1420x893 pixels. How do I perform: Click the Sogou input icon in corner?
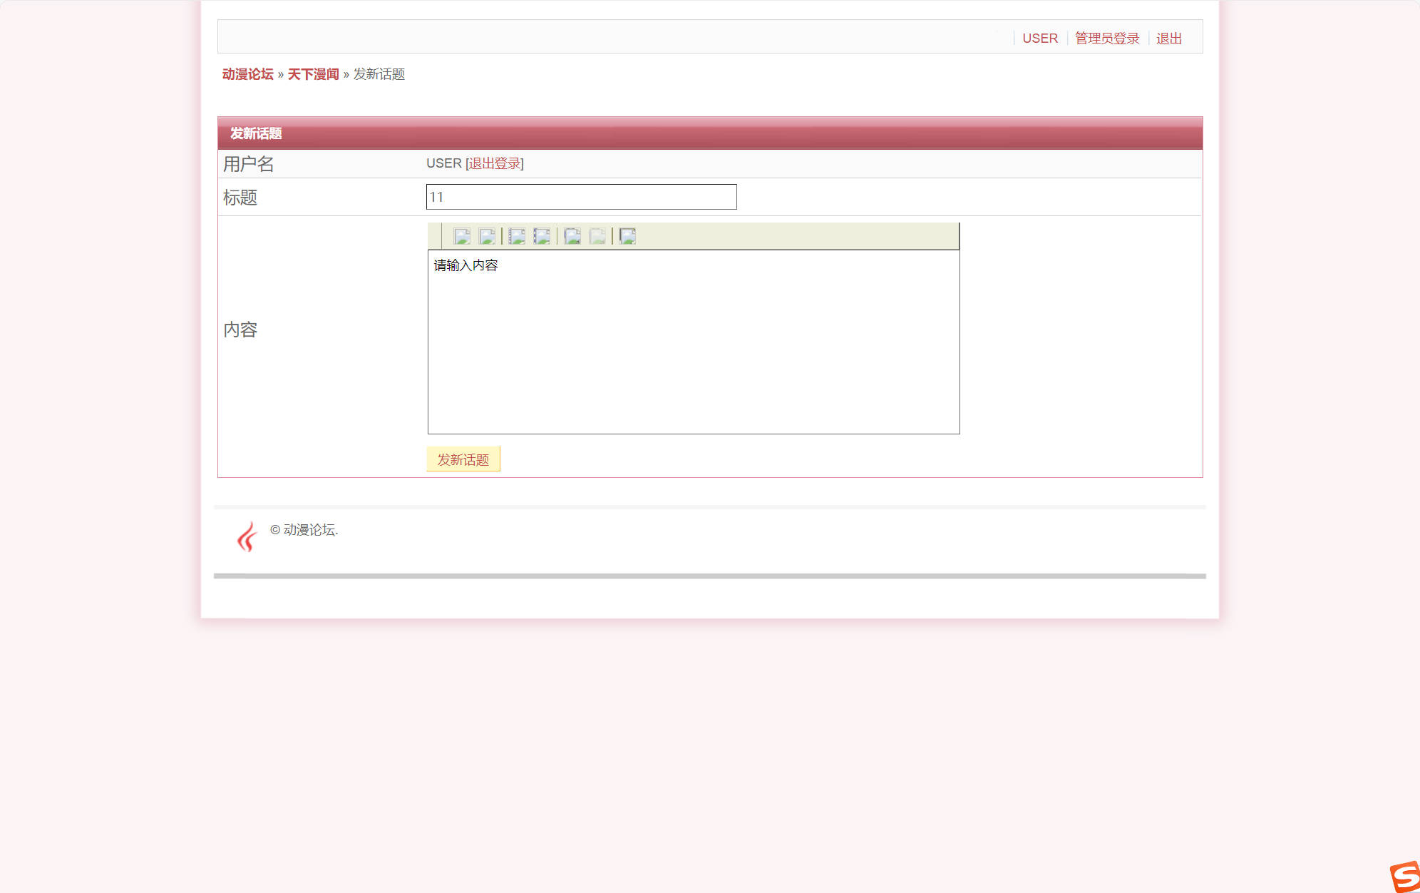coord(1405,877)
